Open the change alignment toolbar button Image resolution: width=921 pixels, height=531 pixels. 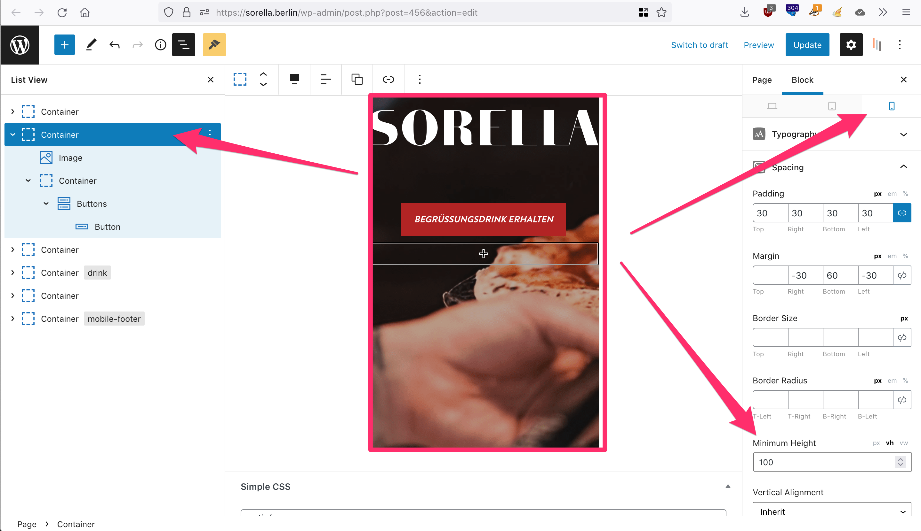tap(294, 80)
